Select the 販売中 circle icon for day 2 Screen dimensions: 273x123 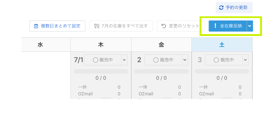point(156,60)
